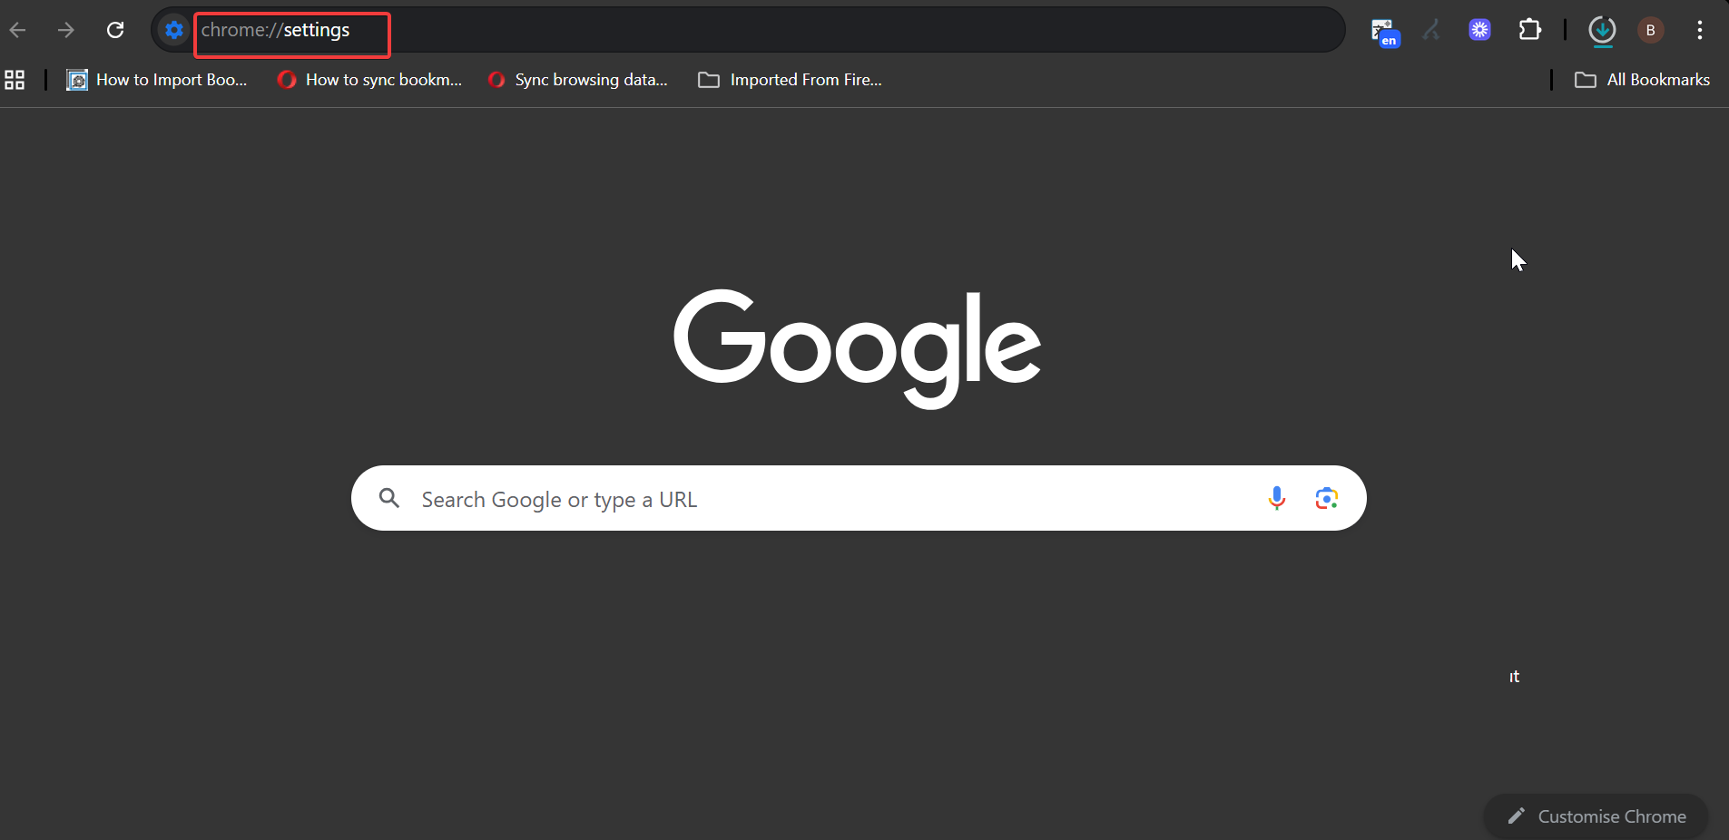
Task: Open the 'How to sync bookm...' bookmark
Action: (x=369, y=80)
